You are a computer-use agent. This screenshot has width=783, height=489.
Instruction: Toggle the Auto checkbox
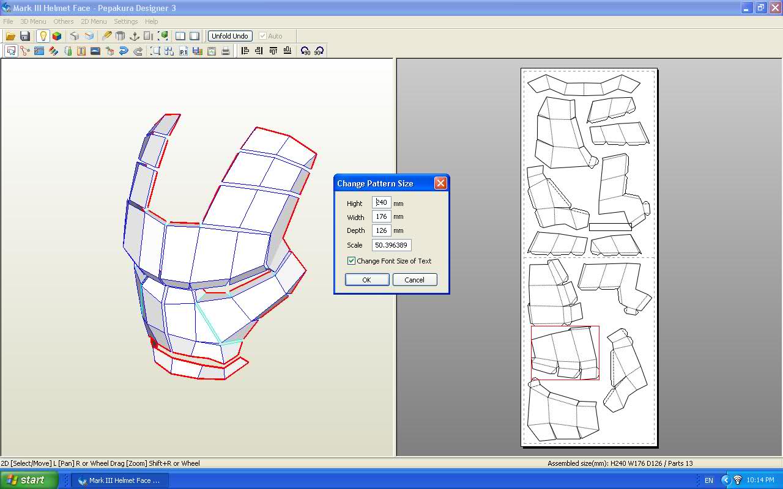coord(263,36)
